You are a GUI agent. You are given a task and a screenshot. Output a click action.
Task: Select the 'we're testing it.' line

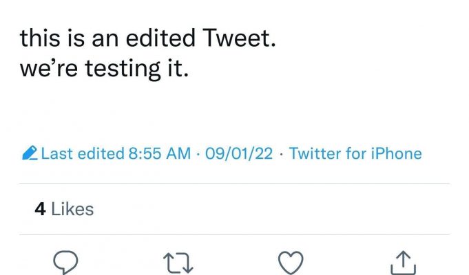coord(105,69)
